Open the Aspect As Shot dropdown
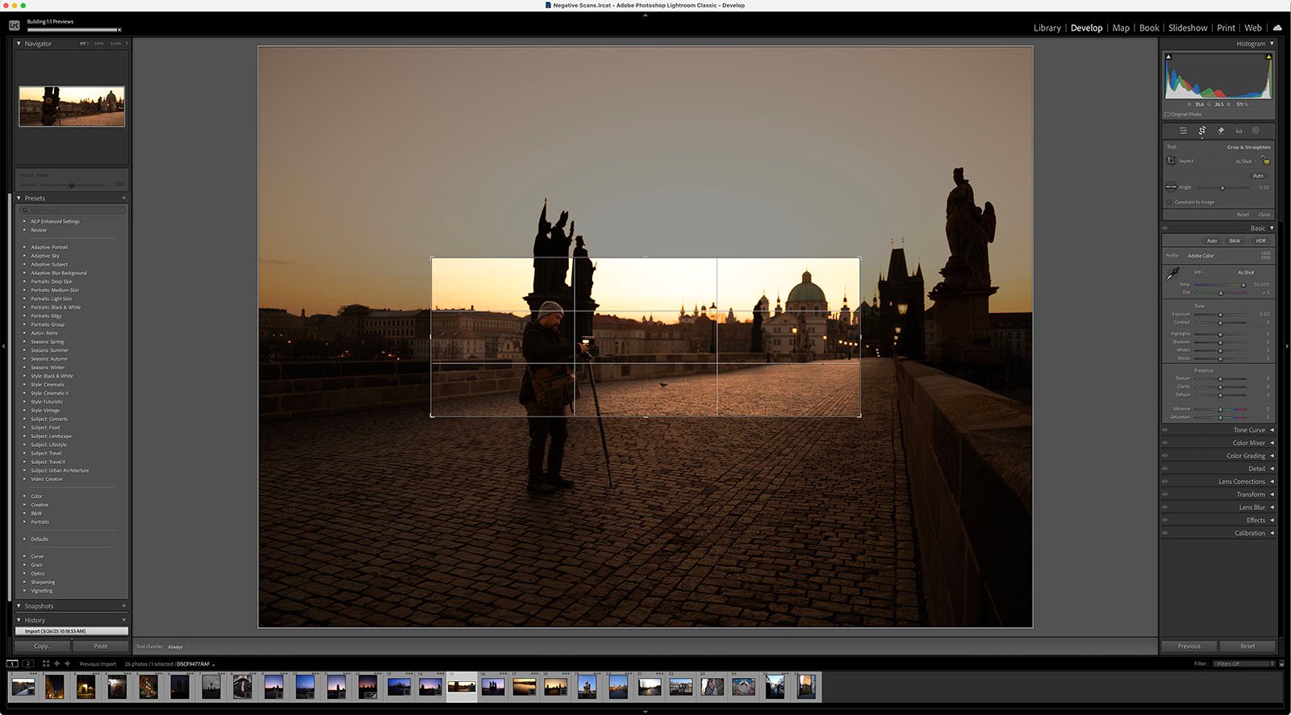The height and width of the screenshot is (715, 1291). click(x=1246, y=161)
